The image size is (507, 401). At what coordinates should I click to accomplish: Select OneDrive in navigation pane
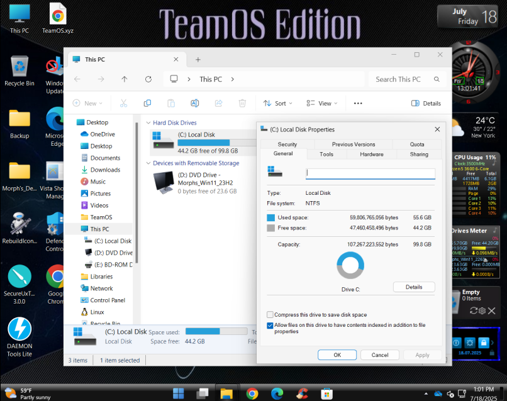103,134
